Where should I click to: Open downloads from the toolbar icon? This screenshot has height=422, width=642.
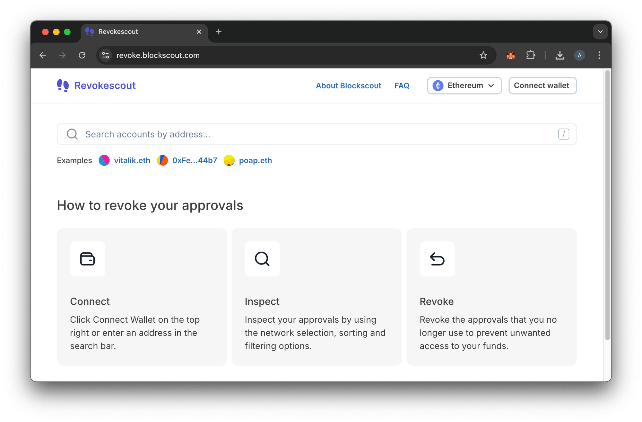560,55
